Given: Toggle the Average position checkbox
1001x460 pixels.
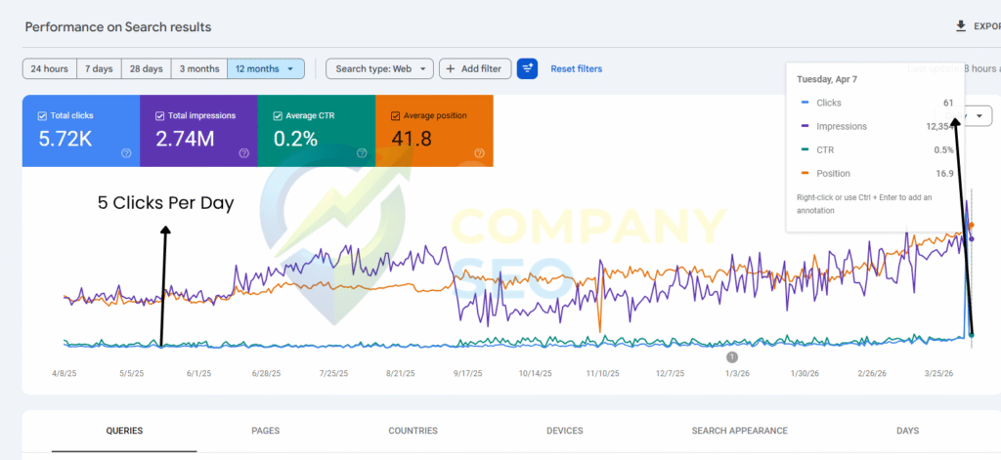Looking at the screenshot, I should coord(396,116).
